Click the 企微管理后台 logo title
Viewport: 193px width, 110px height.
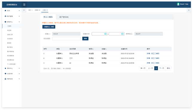[12, 5]
